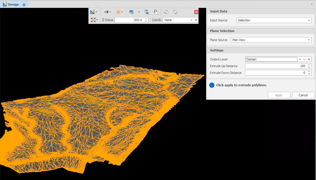Click the redo arrow icon
Image resolution: width=316 pixels, height=180 pixels.
pyautogui.click(x=175, y=12)
